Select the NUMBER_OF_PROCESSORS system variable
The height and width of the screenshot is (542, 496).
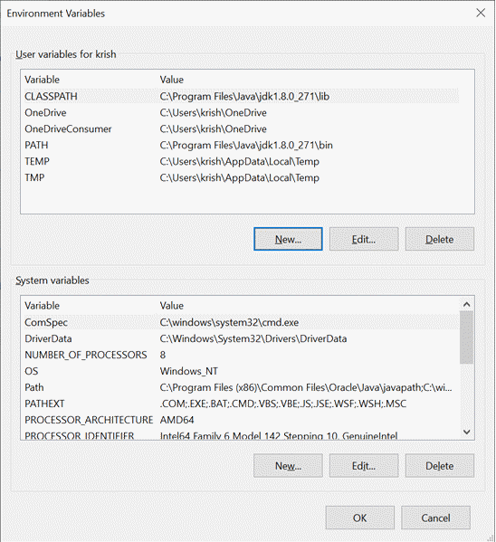241,355
